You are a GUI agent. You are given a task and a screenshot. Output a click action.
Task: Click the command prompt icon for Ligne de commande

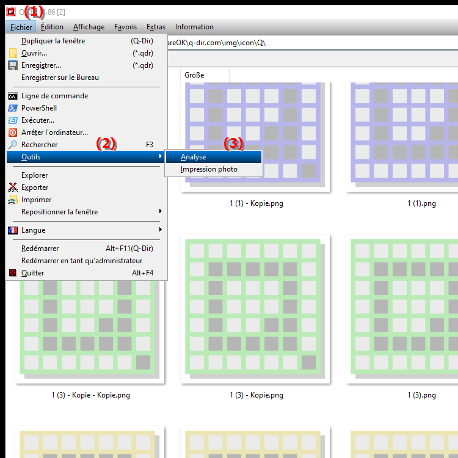click(x=13, y=96)
